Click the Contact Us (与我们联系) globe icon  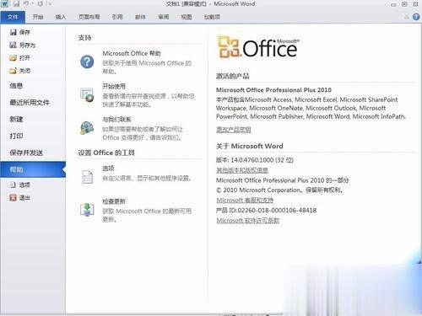click(87, 128)
